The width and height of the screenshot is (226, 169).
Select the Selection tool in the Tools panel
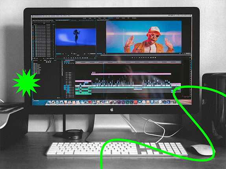click(62, 61)
